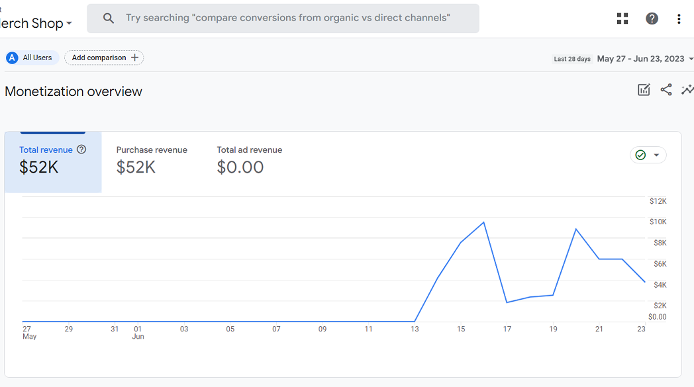
Task: Open the Merch Shop property switcher
Action: coord(36,22)
